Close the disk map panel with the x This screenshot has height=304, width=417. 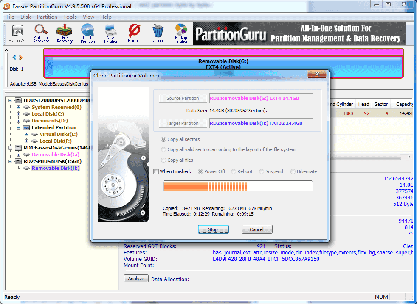[6, 50]
